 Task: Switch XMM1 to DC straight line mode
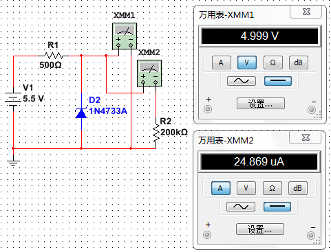(278, 81)
